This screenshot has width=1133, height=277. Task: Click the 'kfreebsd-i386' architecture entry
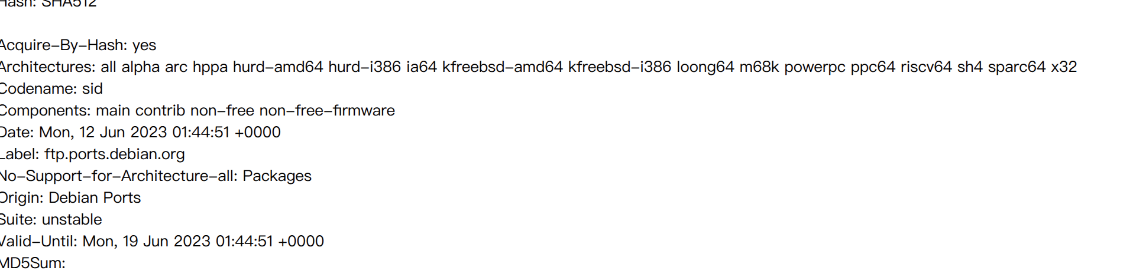(620, 67)
